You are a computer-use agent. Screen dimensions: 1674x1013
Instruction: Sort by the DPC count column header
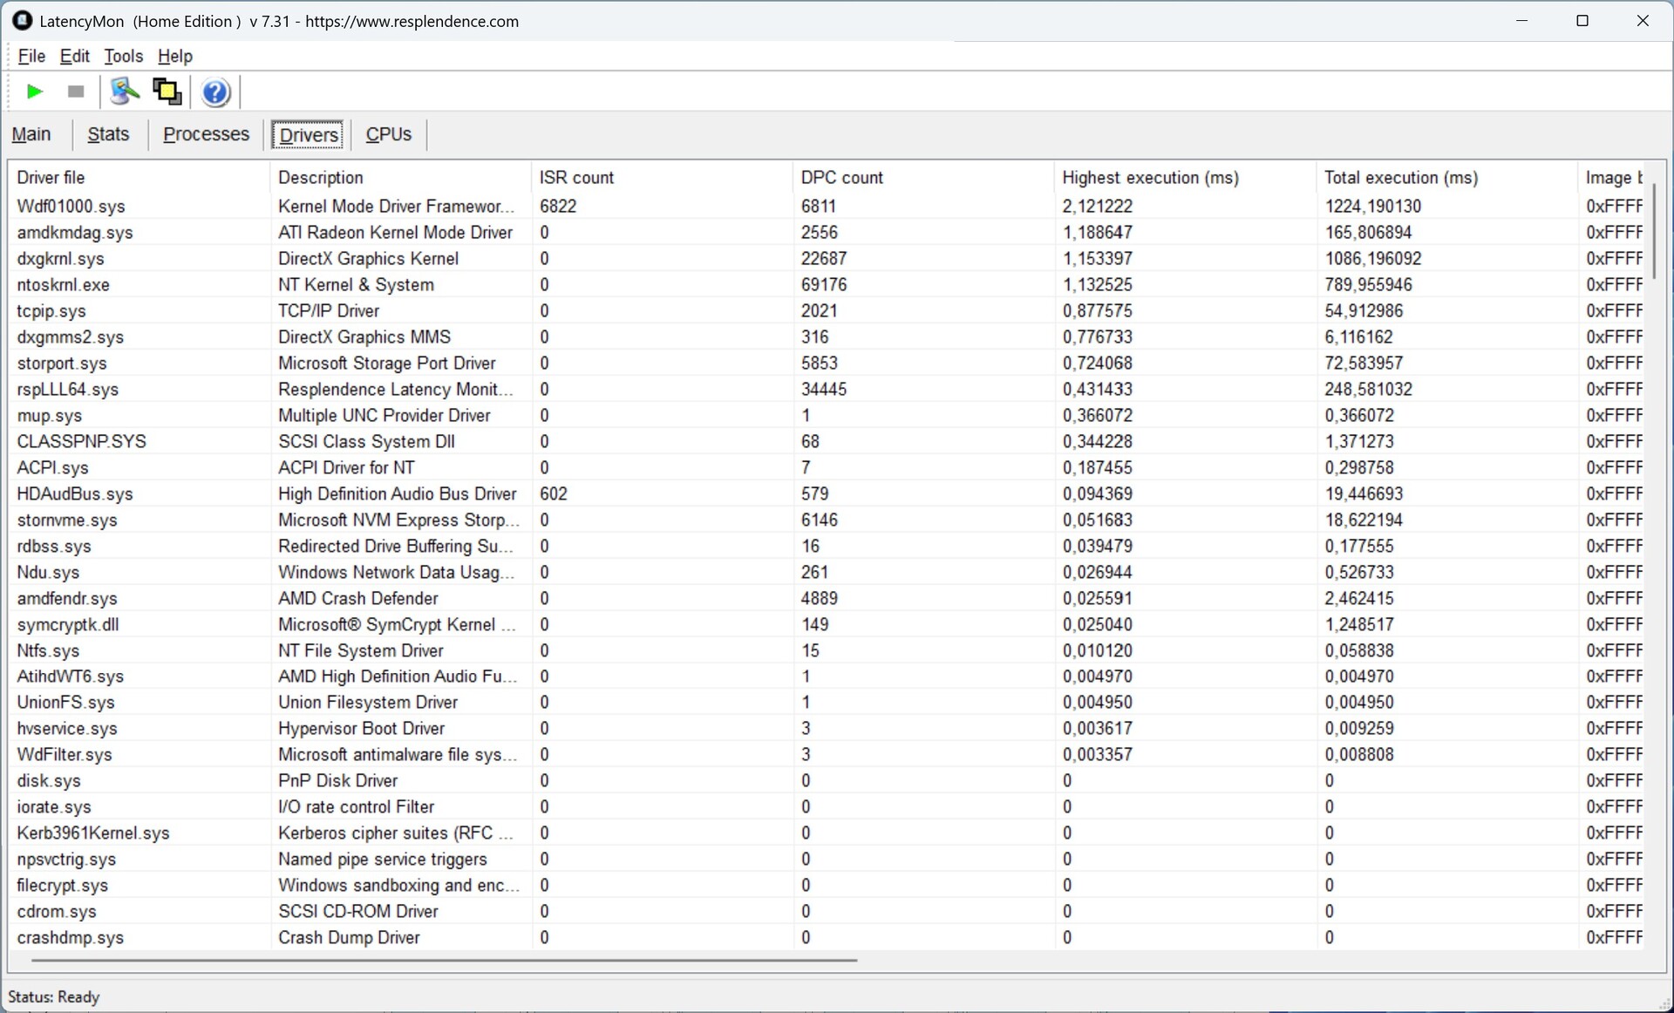(841, 178)
